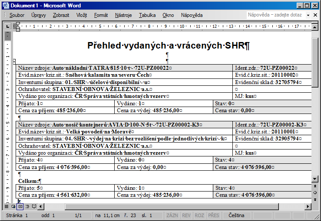The height and width of the screenshot is (221, 321).
Task: Click cell Cena za výdej 0,00
Action: click(164, 167)
